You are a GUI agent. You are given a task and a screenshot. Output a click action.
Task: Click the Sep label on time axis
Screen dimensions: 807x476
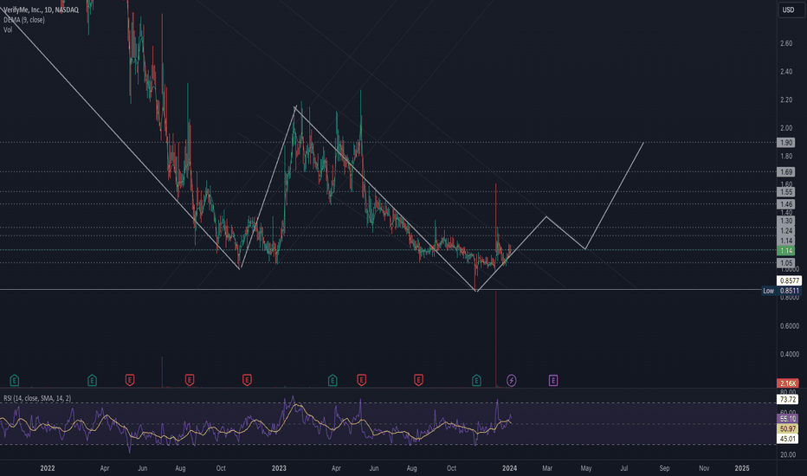(664, 468)
